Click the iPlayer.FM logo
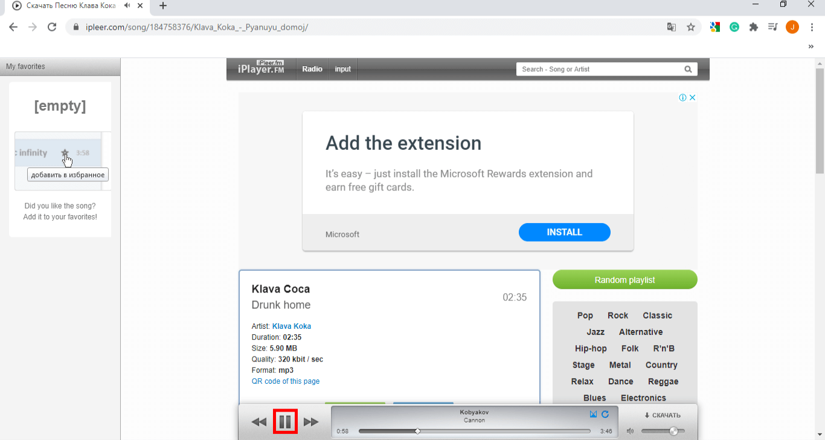 click(261, 68)
